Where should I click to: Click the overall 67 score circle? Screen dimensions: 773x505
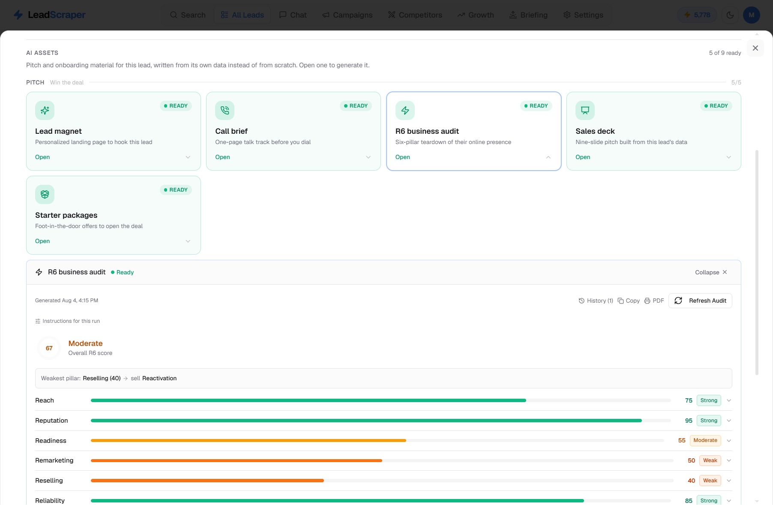(49, 348)
